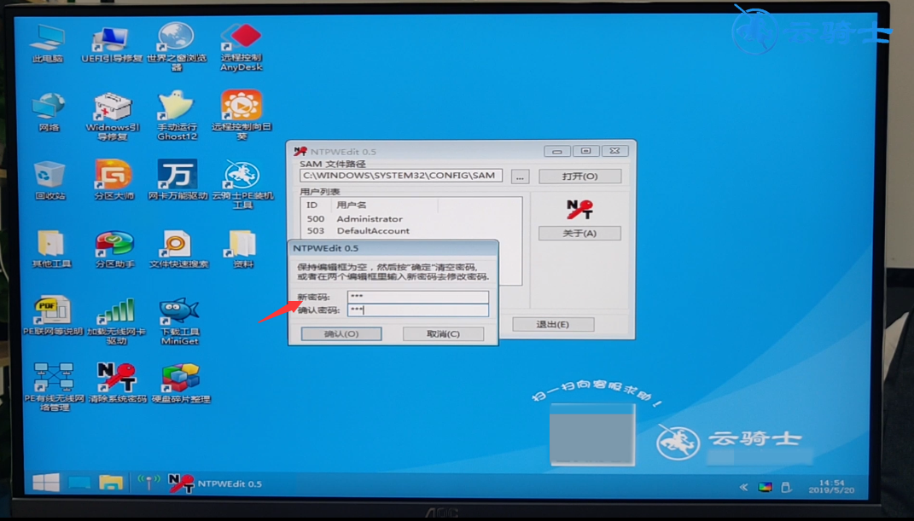Click the 退出(E) exit button
The image size is (914, 521).
pyautogui.click(x=552, y=324)
